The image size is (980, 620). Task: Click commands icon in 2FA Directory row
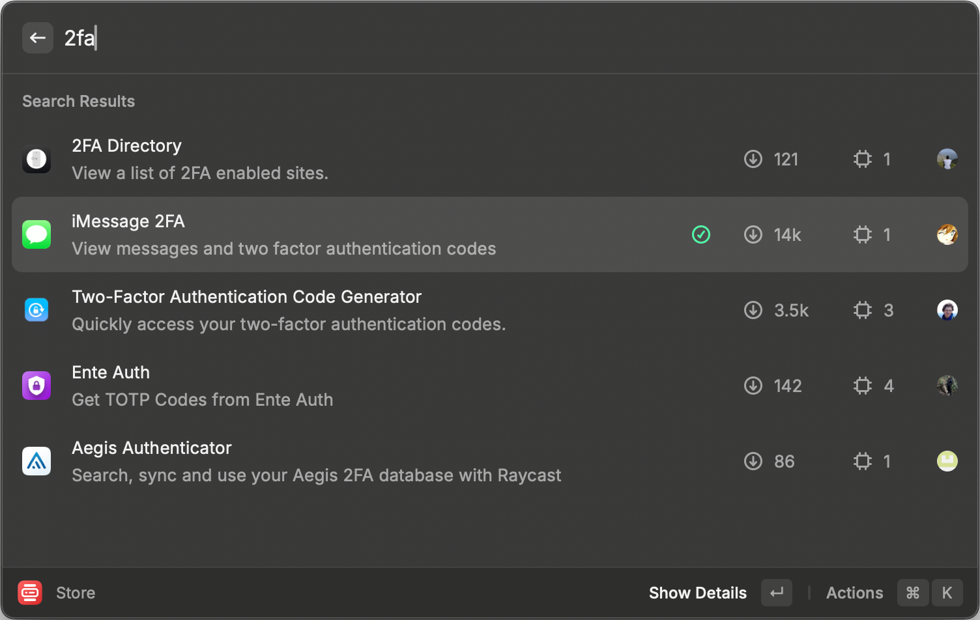point(863,159)
